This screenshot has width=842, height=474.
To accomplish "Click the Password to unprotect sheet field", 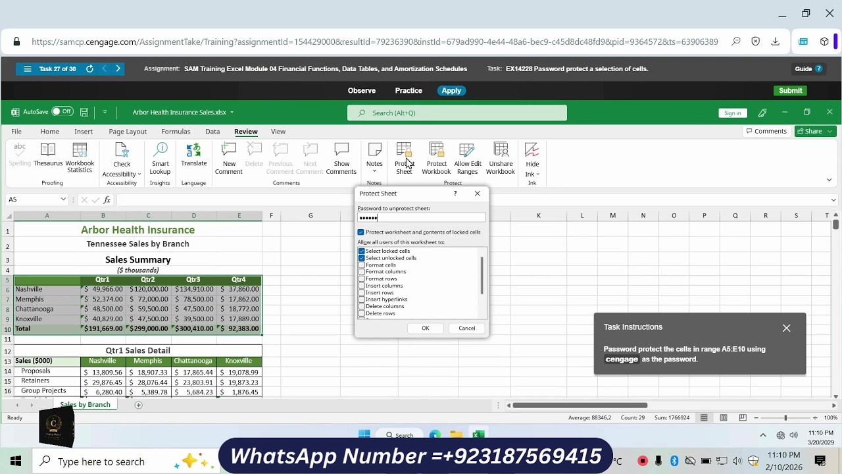I will tap(422, 218).
